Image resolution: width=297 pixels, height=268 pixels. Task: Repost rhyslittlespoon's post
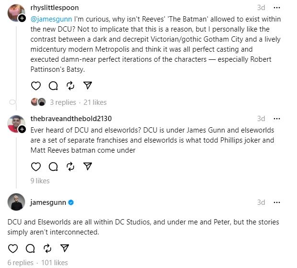tap(70, 86)
